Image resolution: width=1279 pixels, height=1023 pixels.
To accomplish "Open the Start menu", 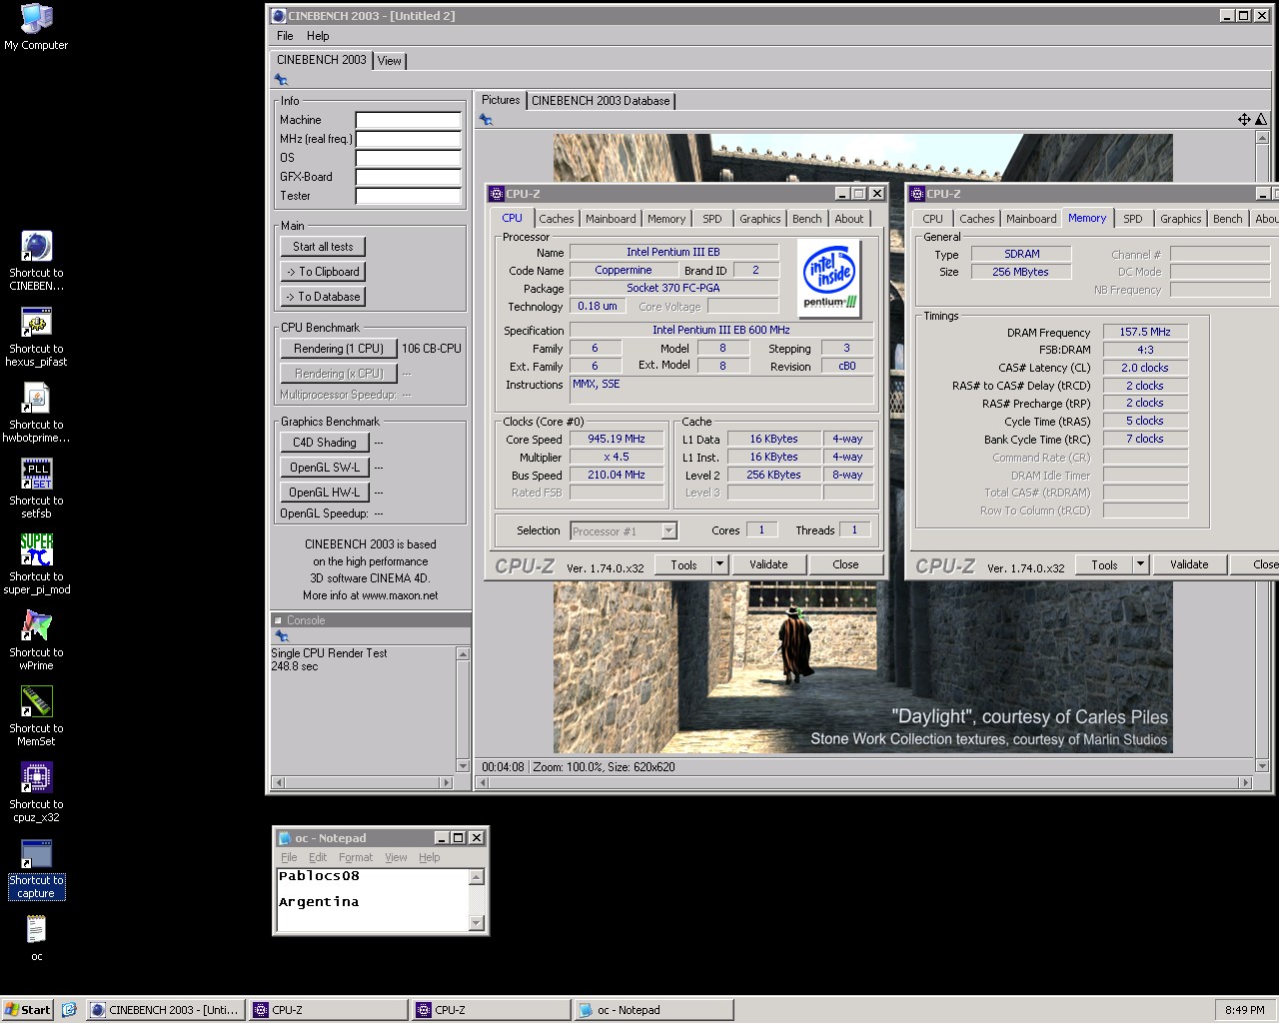I will coord(28,1010).
